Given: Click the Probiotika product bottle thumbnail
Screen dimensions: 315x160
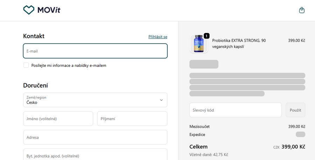Looking at the screenshot, I should point(198,44).
